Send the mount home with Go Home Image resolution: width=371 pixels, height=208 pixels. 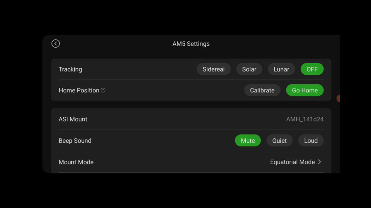(x=305, y=90)
